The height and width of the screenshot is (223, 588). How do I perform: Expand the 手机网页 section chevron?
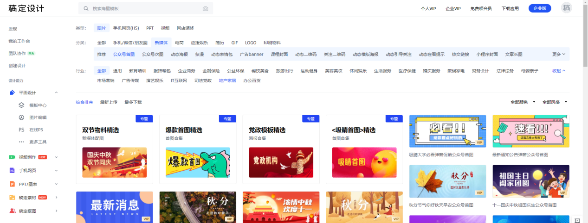(x=56, y=170)
